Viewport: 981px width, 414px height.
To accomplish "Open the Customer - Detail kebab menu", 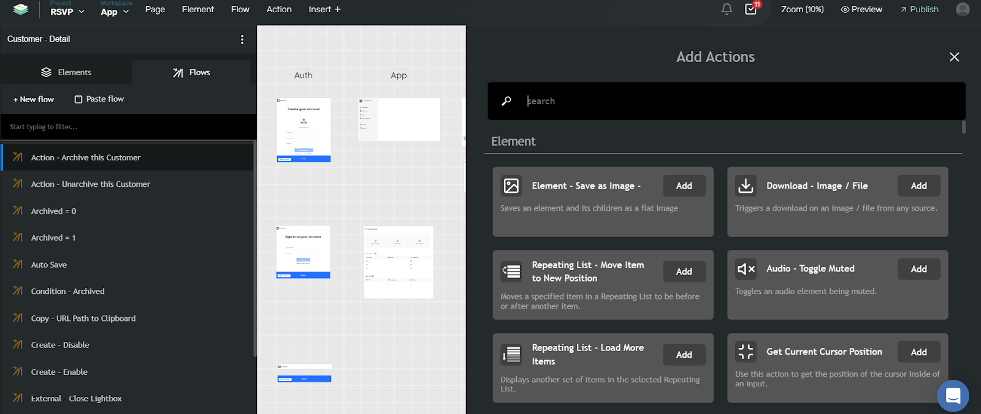I will 242,39.
